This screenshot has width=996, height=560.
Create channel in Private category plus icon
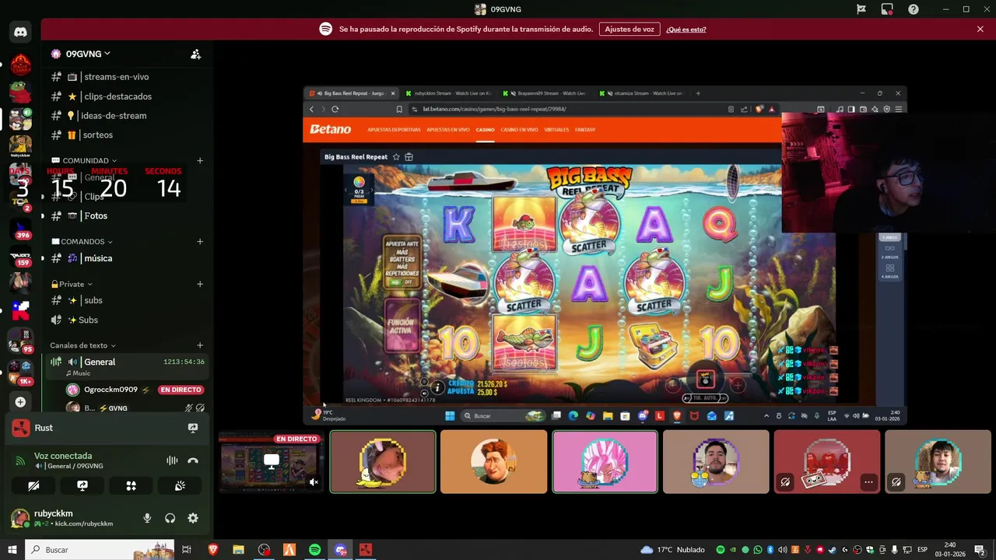pos(200,285)
